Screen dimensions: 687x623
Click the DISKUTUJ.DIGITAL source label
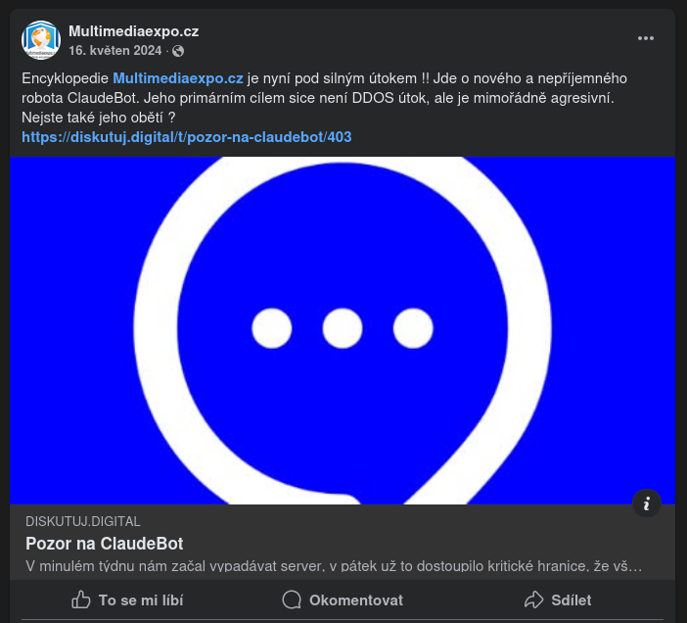click(x=83, y=521)
